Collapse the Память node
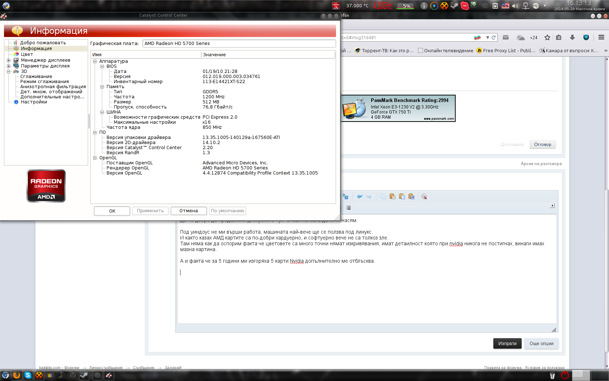 tap(102, 87)
